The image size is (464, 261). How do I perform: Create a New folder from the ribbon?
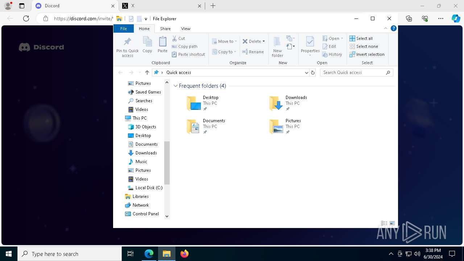coord(277,46)
